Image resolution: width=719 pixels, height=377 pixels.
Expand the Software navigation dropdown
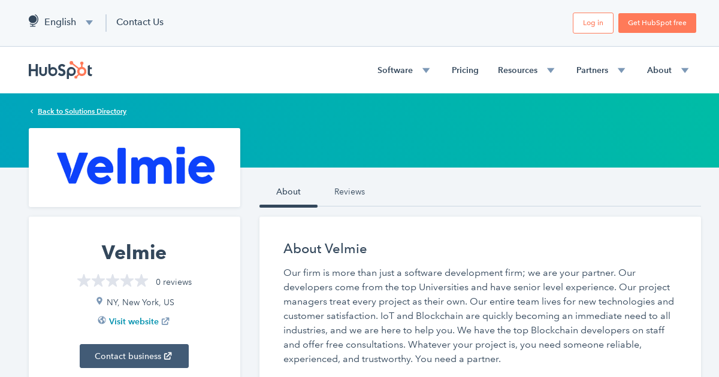[x=425, y=70]
